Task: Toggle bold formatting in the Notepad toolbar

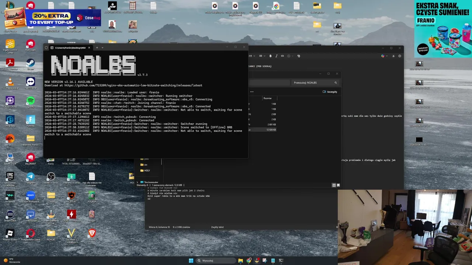Action: 270,56
